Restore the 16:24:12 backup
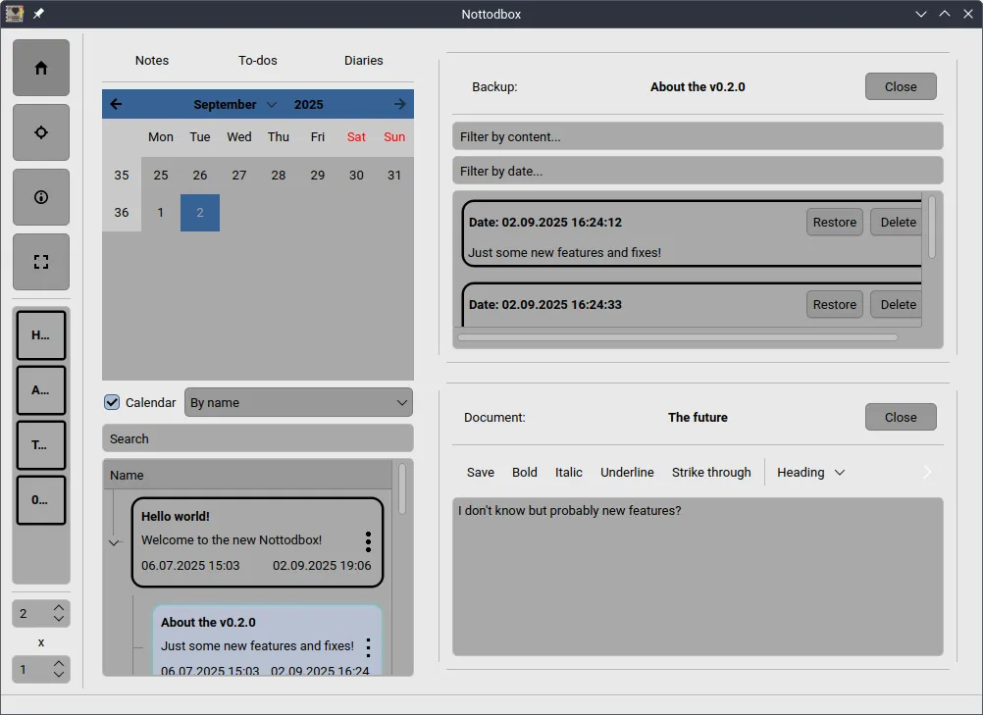The image size is (983, 715). click(x=835, y=222)
